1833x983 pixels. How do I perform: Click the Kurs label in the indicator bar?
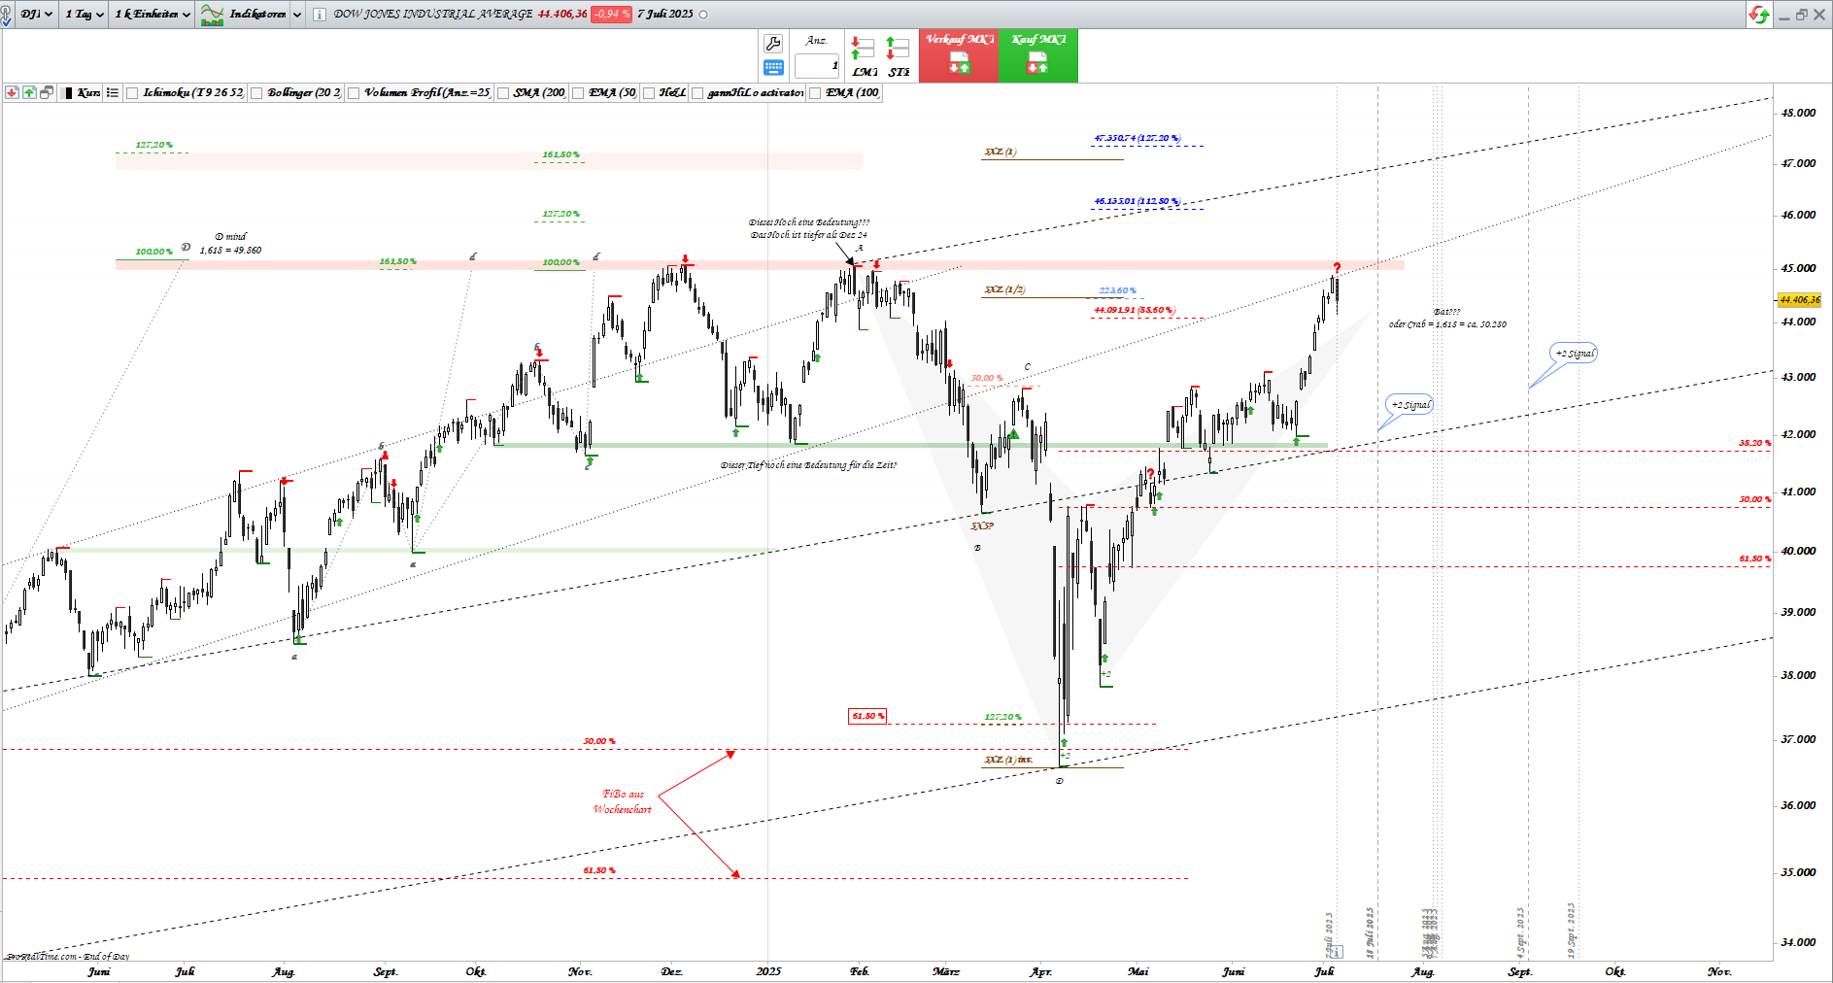coord(88,93)
